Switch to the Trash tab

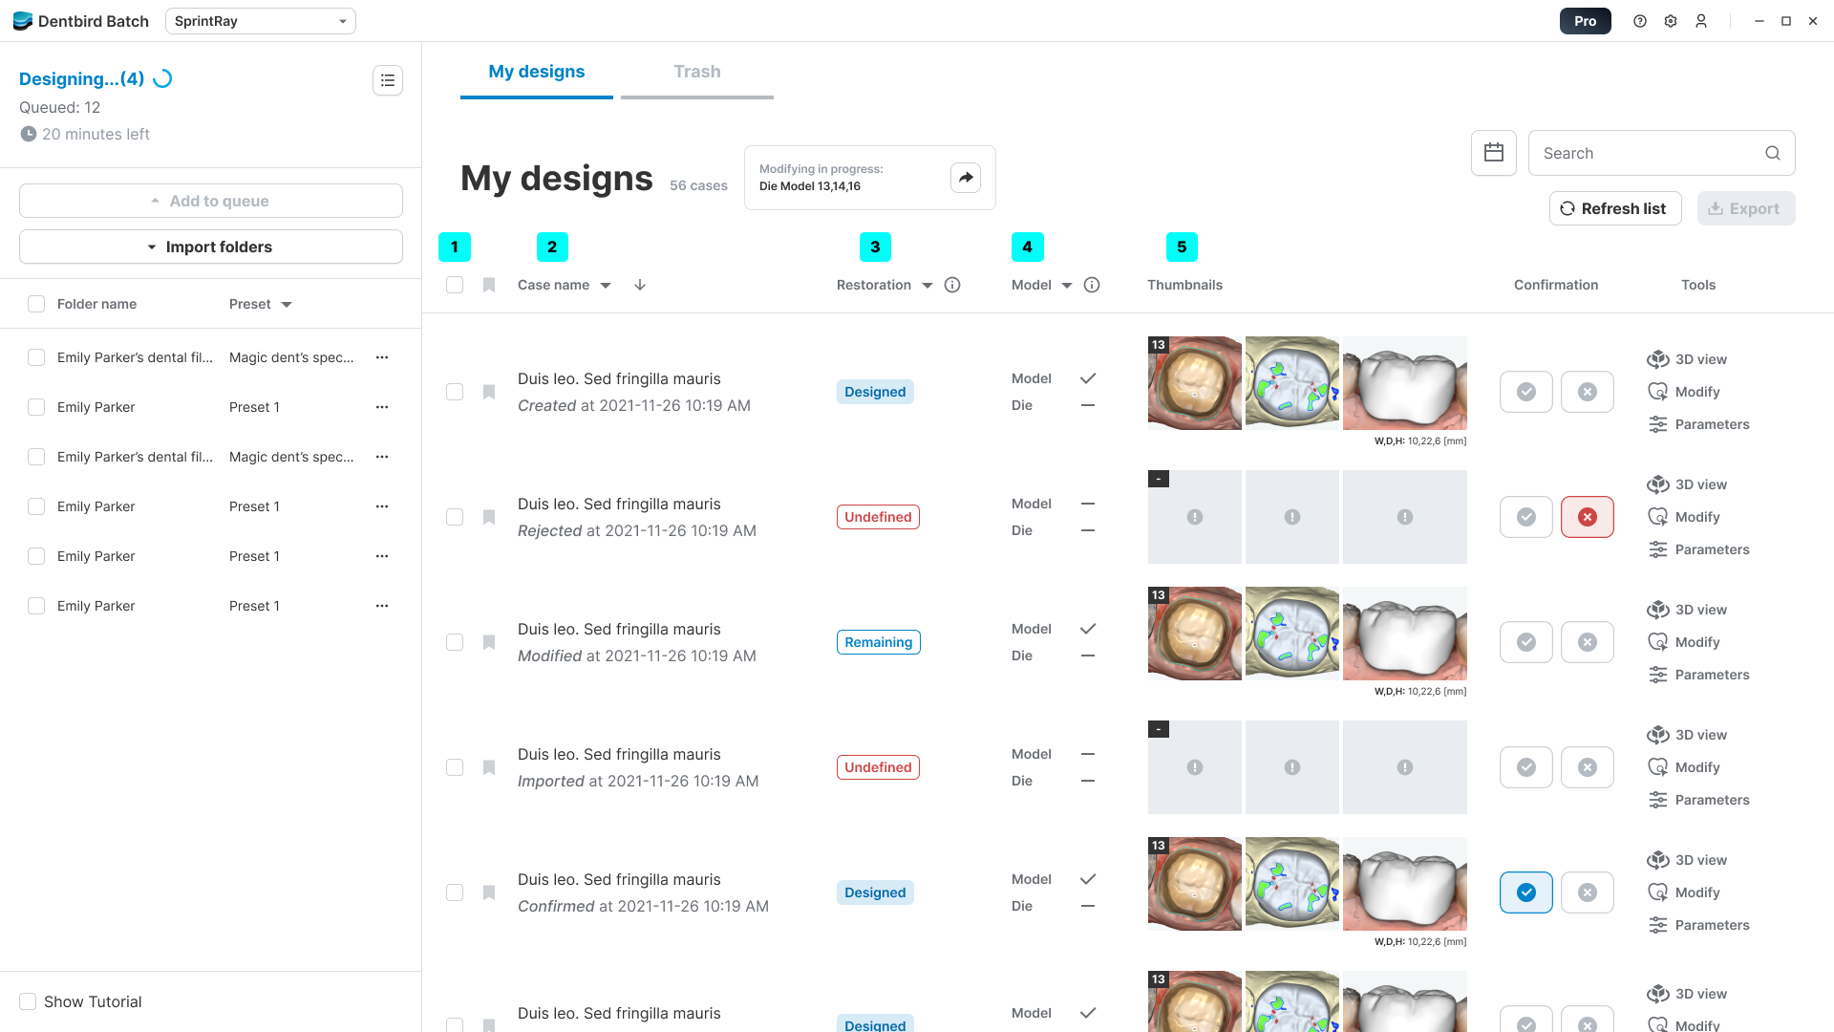696,72
